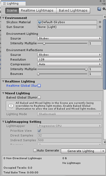Open the Lightmapper Progressive CPU dropdown

coord(70,126)
